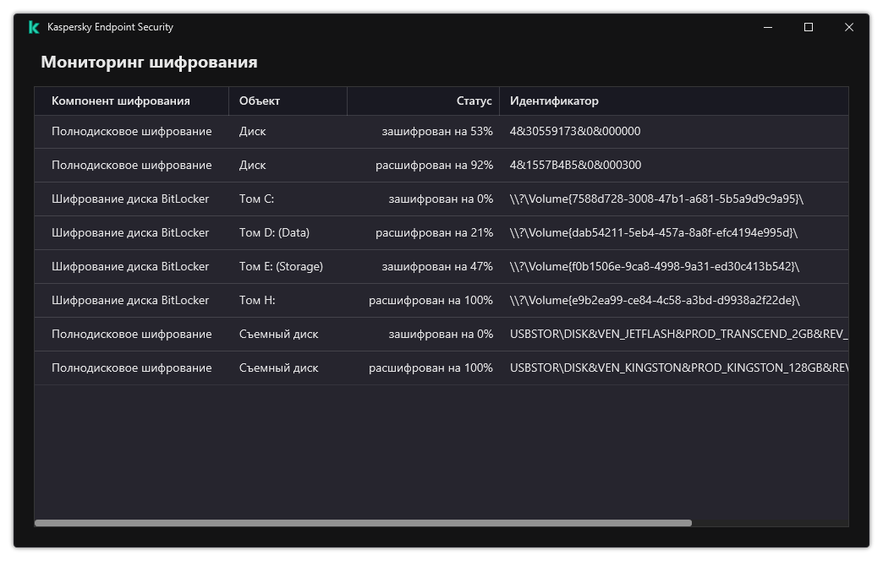Choose the Том D: (Data) object cell
The height and width of the screenshot is (561, 883).
tap(274, 232)
